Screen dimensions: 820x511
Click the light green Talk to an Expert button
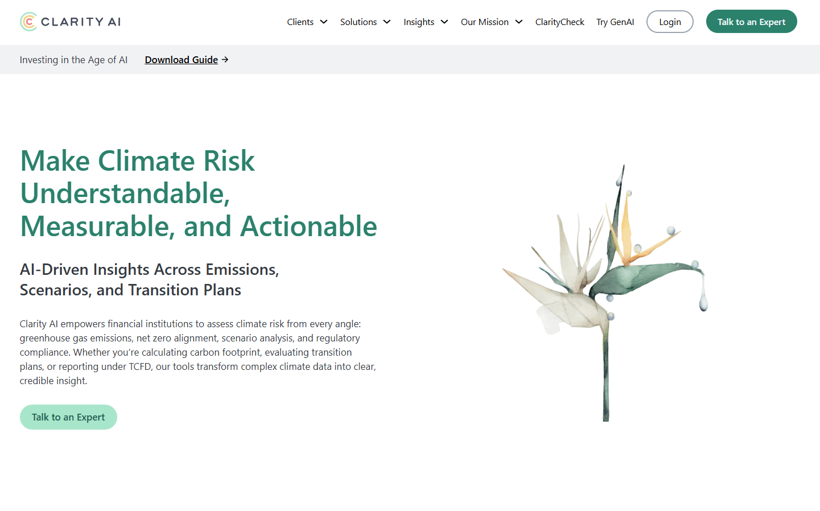[68, 417]
